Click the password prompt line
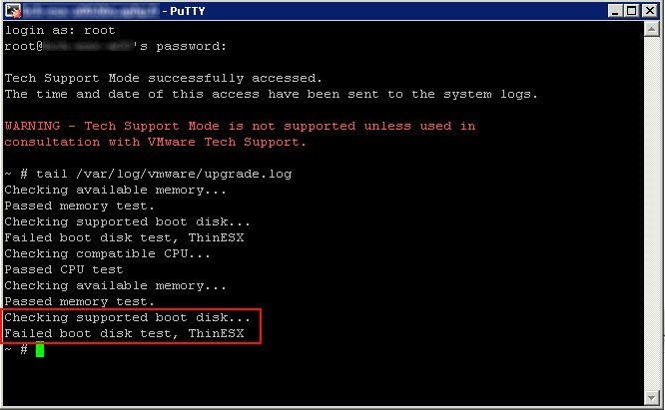 (x=116, y=46)
